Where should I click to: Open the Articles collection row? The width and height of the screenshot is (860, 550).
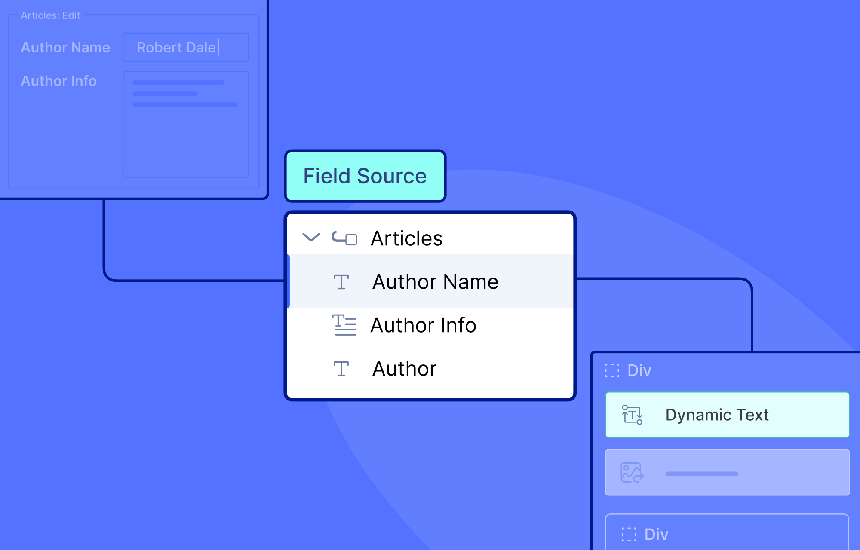(x=431, y=238)
